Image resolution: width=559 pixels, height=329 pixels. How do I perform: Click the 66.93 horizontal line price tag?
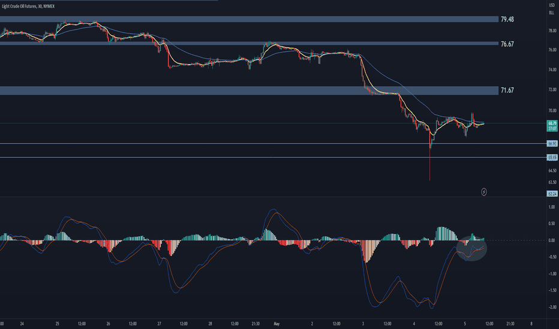[x=552, y=144]
